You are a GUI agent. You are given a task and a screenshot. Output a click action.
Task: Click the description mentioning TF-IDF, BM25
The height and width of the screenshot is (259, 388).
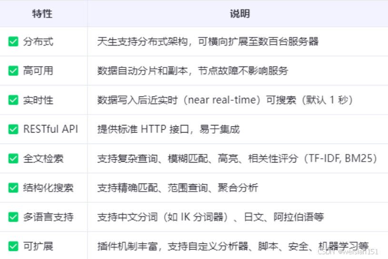point(237,159)
